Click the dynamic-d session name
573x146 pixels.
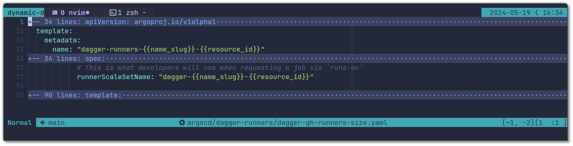pos(26,13)
